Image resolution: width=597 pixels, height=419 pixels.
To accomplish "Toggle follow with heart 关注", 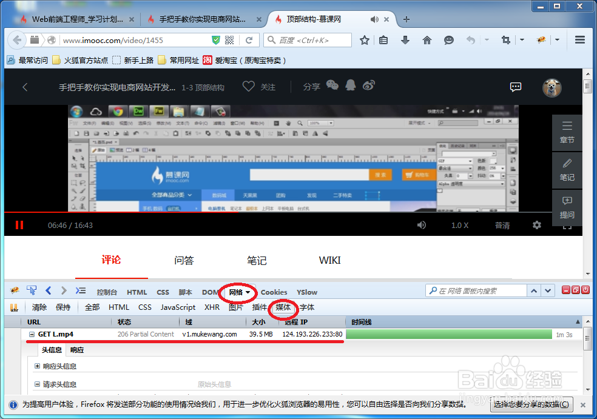I will (x=259, y=87).
